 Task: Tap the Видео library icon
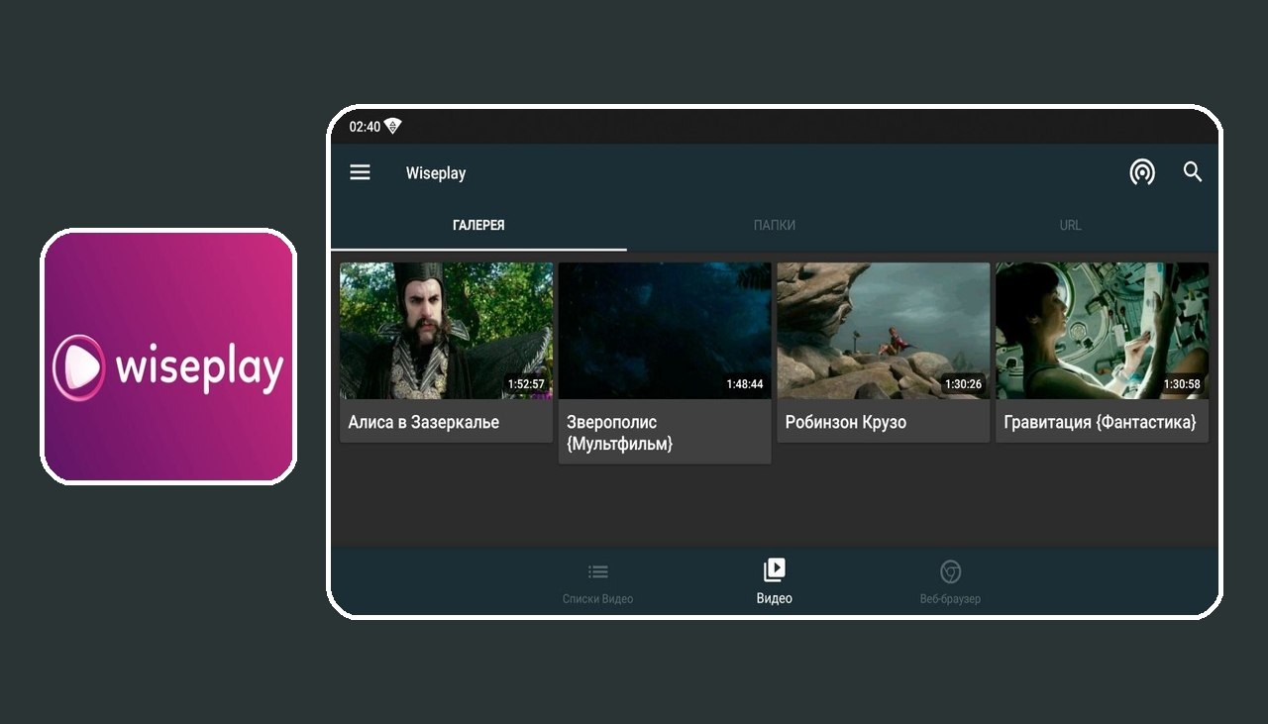click(774, 569)
